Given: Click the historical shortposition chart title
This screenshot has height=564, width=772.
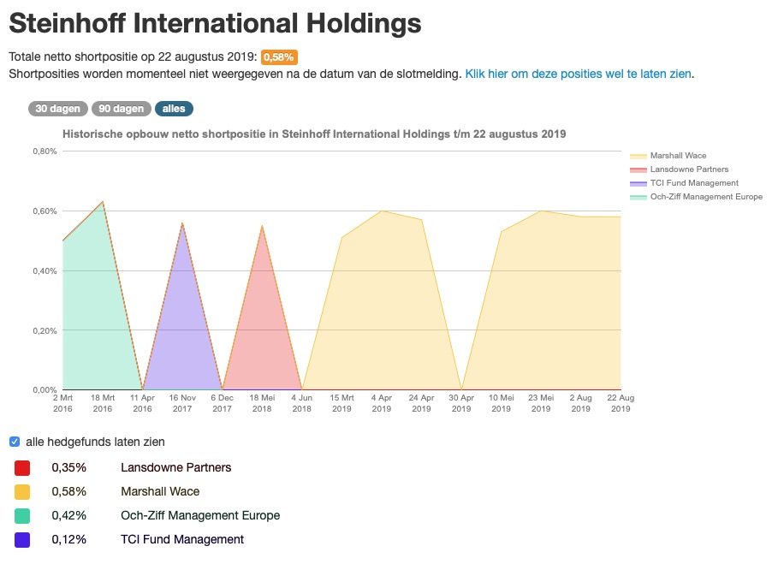Looking at the screenshot, I should [x=314, y=134].
